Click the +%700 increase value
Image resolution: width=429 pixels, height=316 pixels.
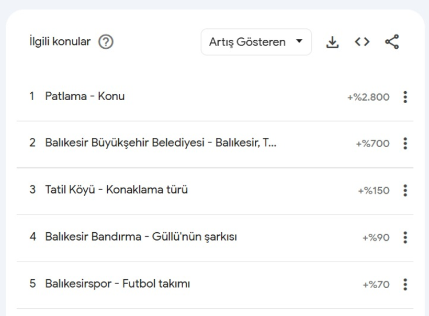[x=372, y=144]
